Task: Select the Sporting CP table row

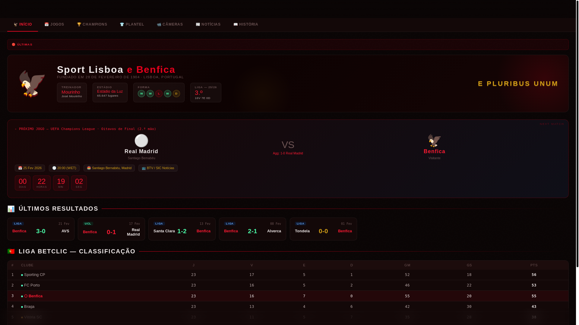Action: tap(288, 275)
